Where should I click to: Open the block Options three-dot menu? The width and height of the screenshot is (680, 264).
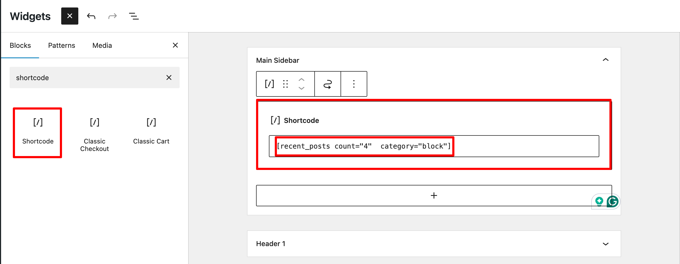354,84
